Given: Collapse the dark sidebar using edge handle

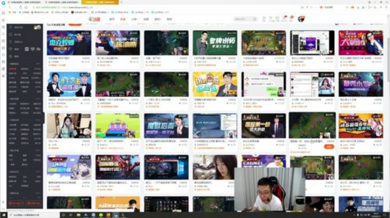Looking at the screenshot, I should coord(43,118).
